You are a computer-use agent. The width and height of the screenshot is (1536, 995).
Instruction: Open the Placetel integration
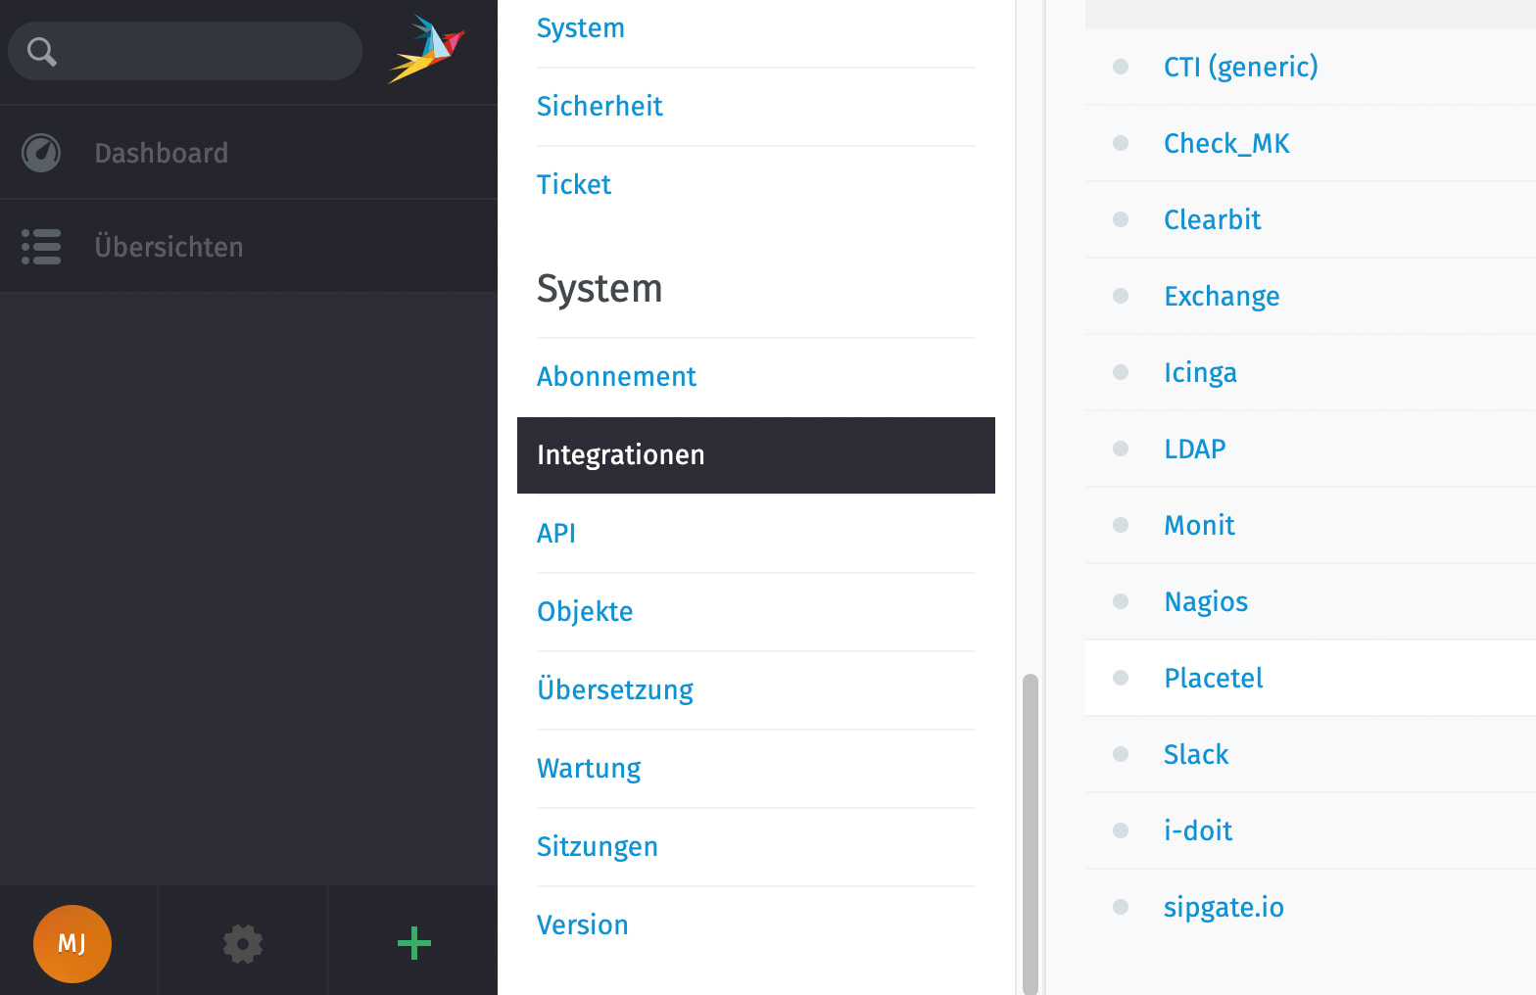click(1213, 678)
